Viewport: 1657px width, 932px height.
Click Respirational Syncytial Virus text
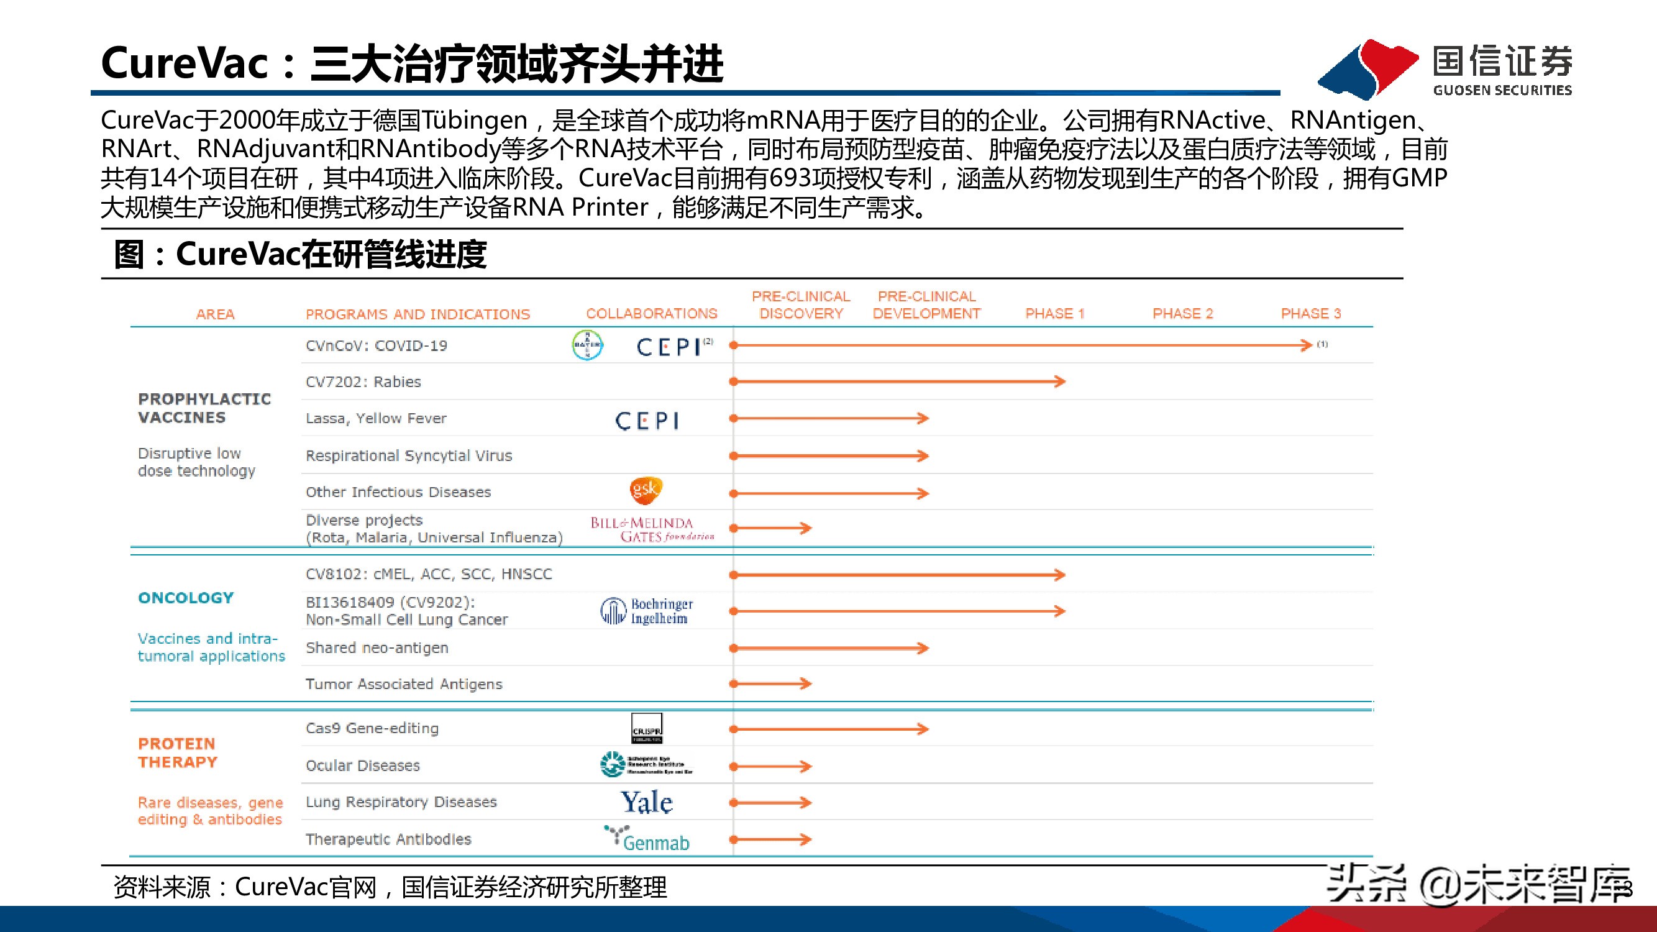409,455
